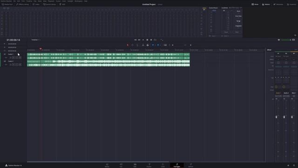Viewport: 298px width, 168px height.
Task: Toggle the Mixer panel button in top bar
Action: coord(255,4)
